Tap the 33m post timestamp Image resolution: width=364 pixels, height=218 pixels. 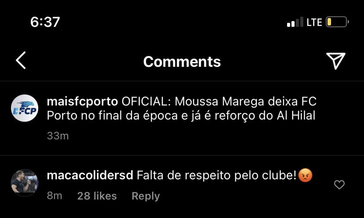[x=58, y=136]
